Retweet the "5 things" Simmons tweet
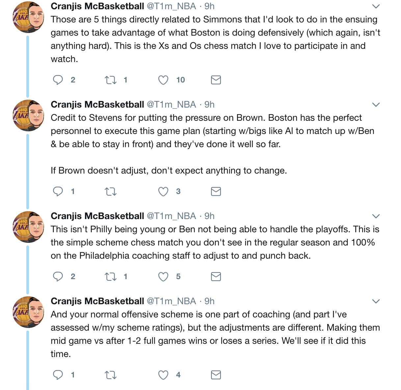401x390 pixels. pos(110,80)
